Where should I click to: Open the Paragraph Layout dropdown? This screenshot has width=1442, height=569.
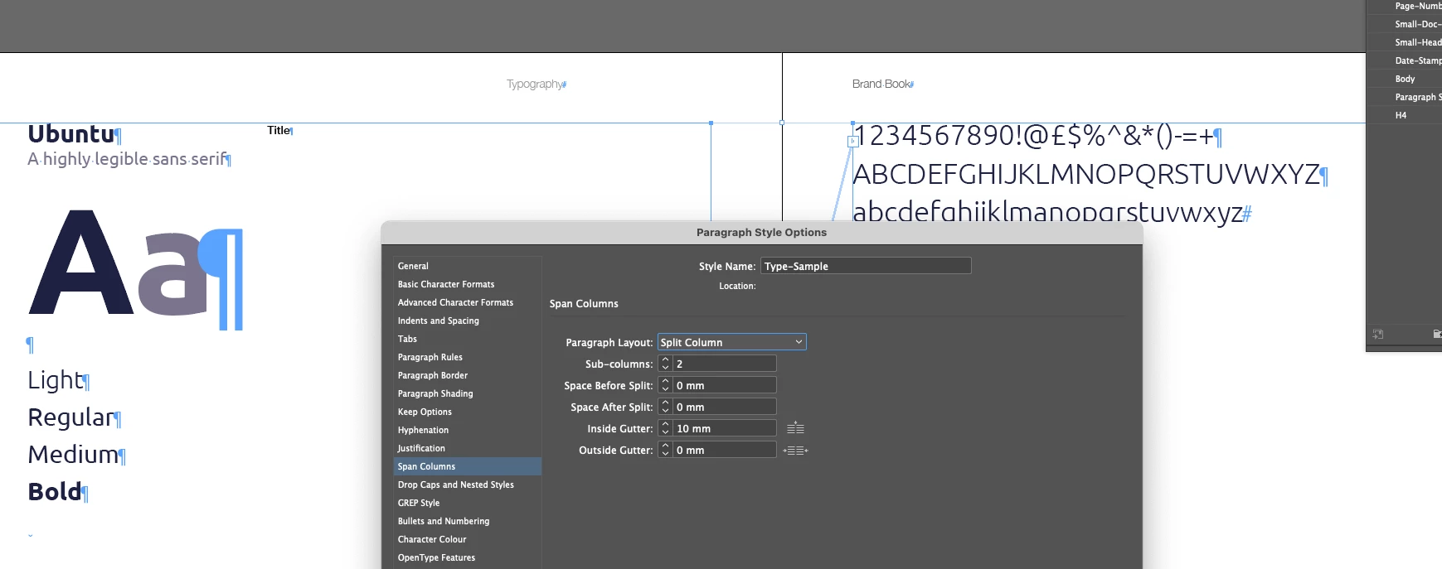732,342
